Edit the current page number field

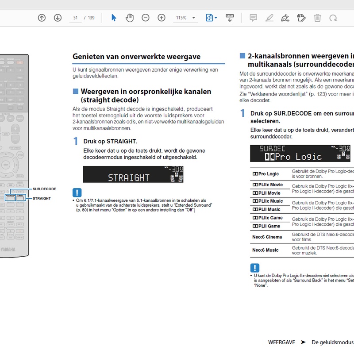tap(75, 18)
